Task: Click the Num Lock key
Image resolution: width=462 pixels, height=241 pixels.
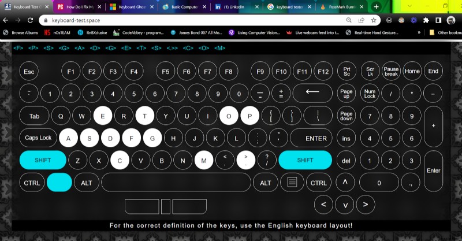Action: click(x=370, y=94)
